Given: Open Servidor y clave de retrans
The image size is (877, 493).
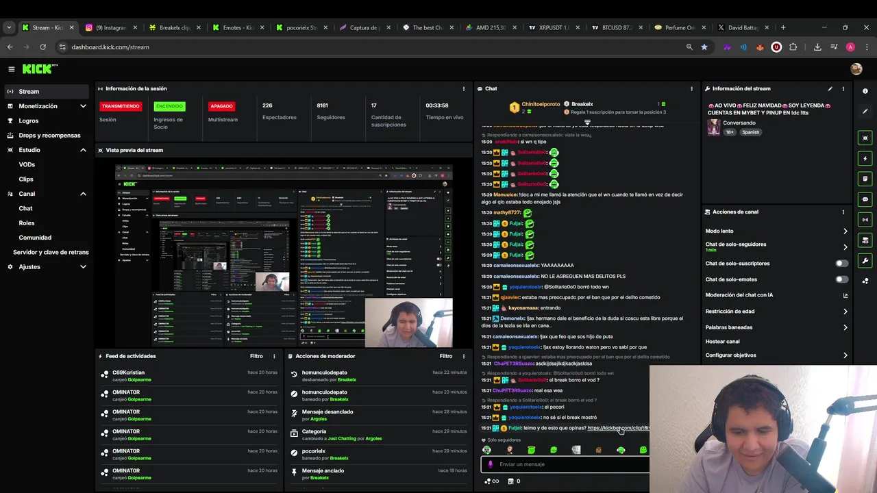Looking at the screenshot, I should (x=51, y=252).
